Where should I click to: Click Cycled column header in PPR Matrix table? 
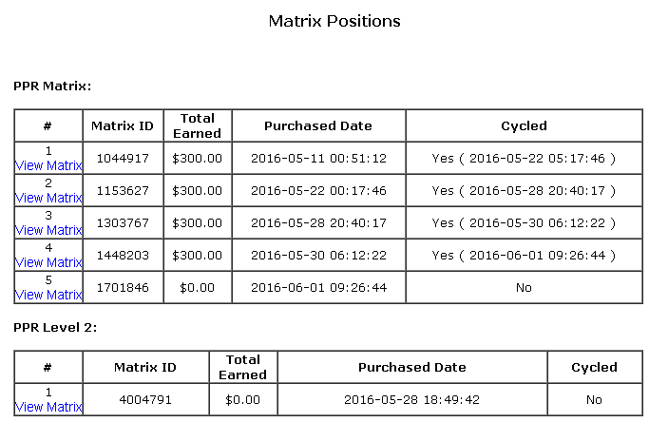tap(524, 125)
